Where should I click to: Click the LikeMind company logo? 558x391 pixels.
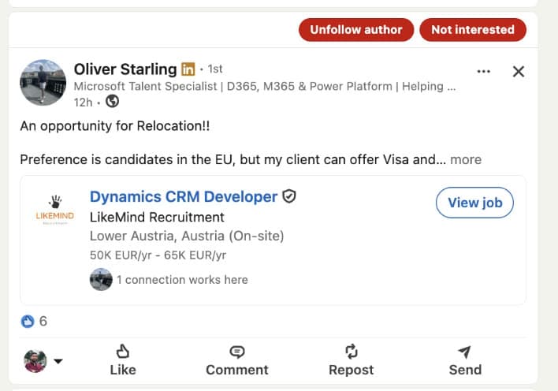(x=55, y=210)
